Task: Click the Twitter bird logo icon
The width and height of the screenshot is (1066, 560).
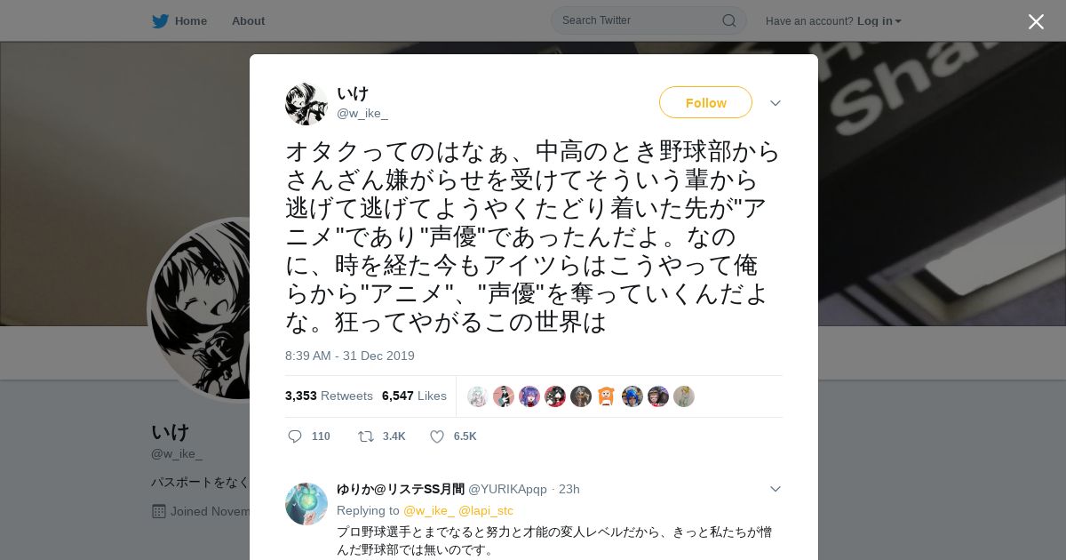Action: click(160, 20)
